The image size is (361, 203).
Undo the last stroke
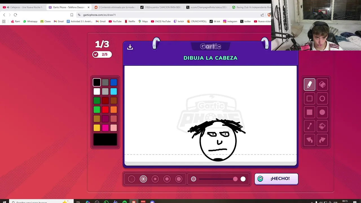[x=309, y=140]
